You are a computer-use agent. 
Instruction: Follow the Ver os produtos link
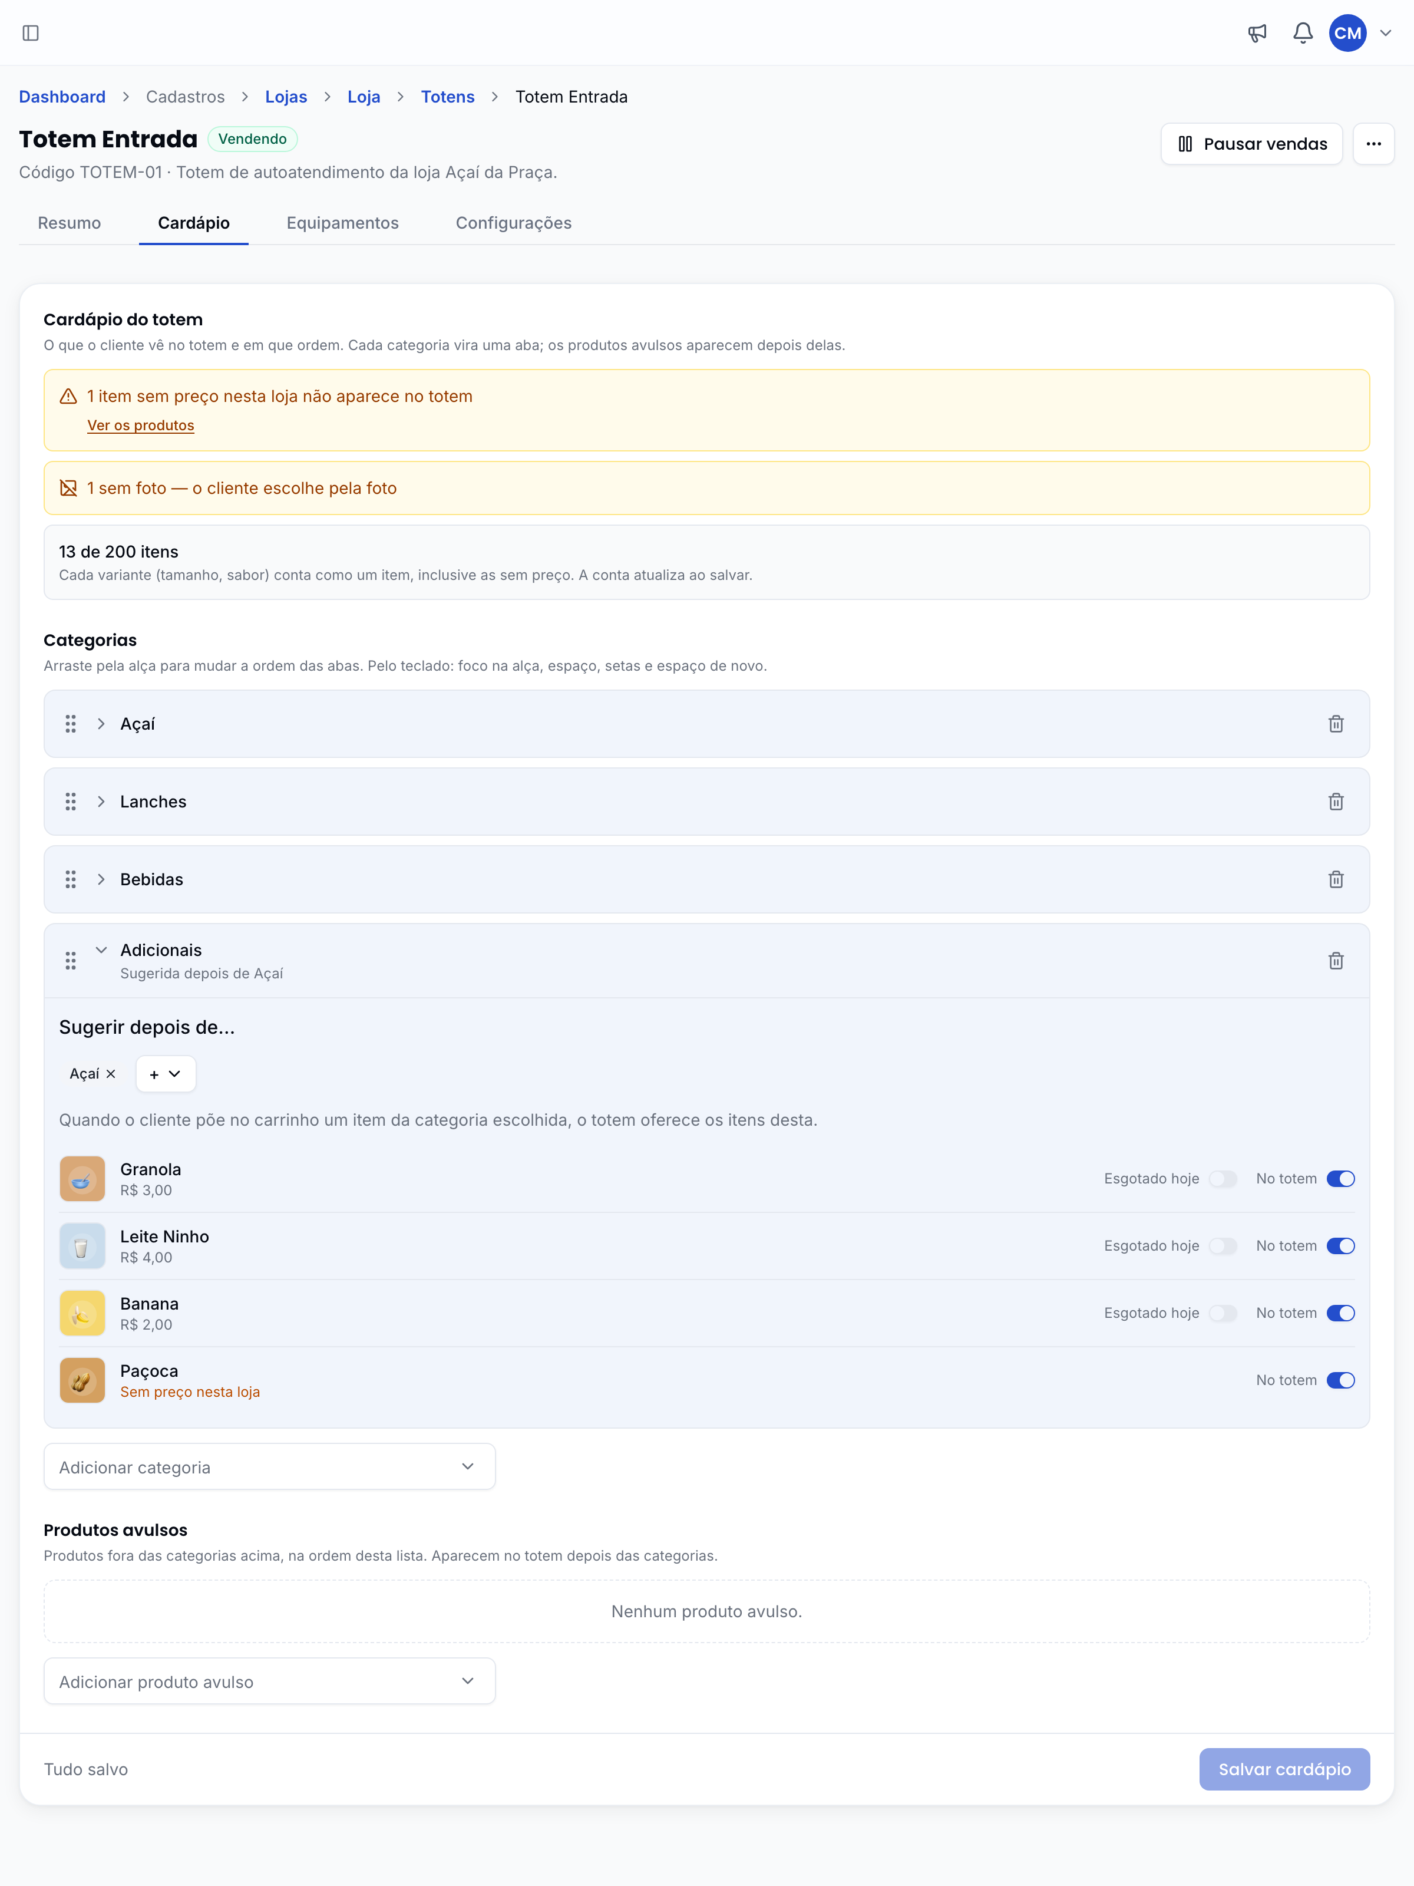tap(141, 426)
